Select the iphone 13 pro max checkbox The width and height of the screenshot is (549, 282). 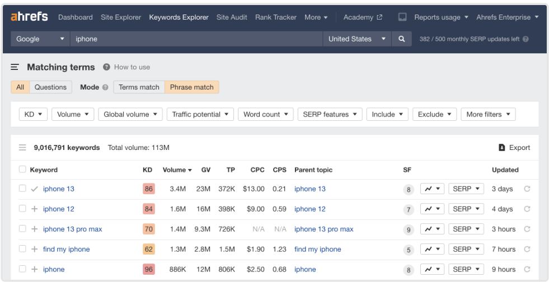[22, 229]
